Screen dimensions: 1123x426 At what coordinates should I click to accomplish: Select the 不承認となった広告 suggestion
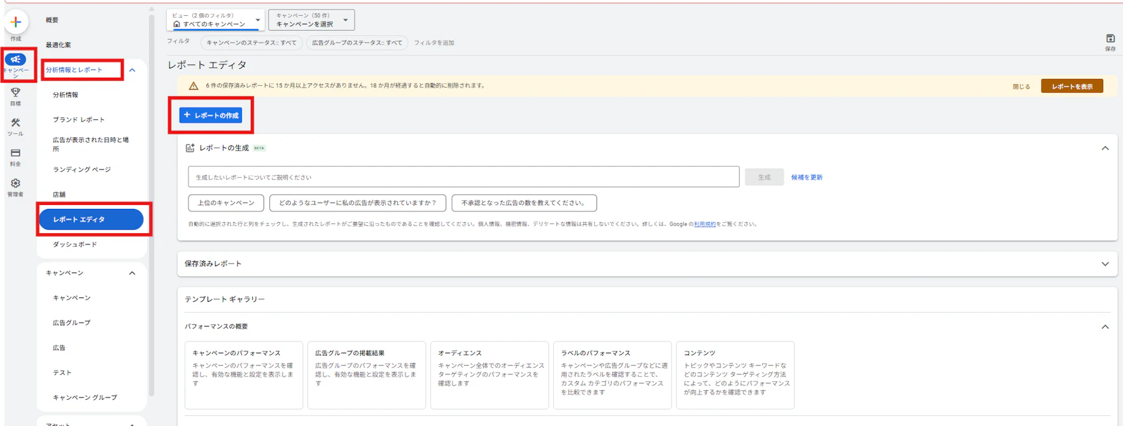click(x=524, y=203)
